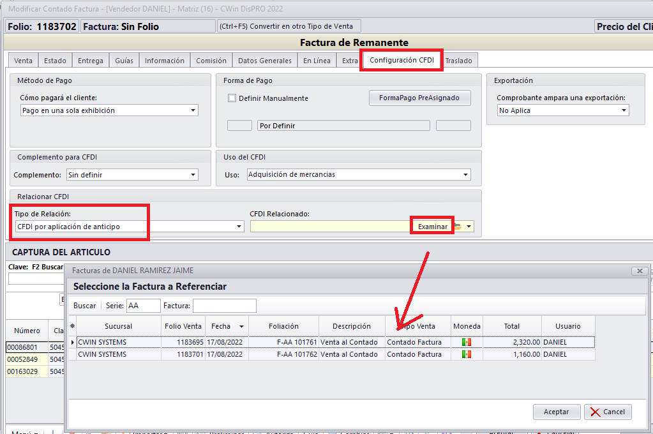Click the FormaPago PreAsignado button
Image resolution: width=653 pixels, height=434 pixels.
419,98
